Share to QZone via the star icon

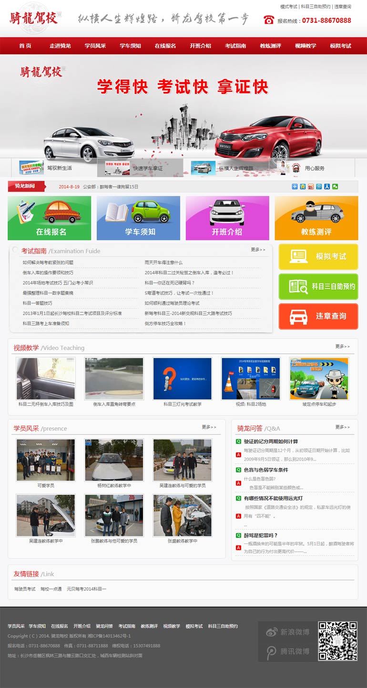point(303,186)
